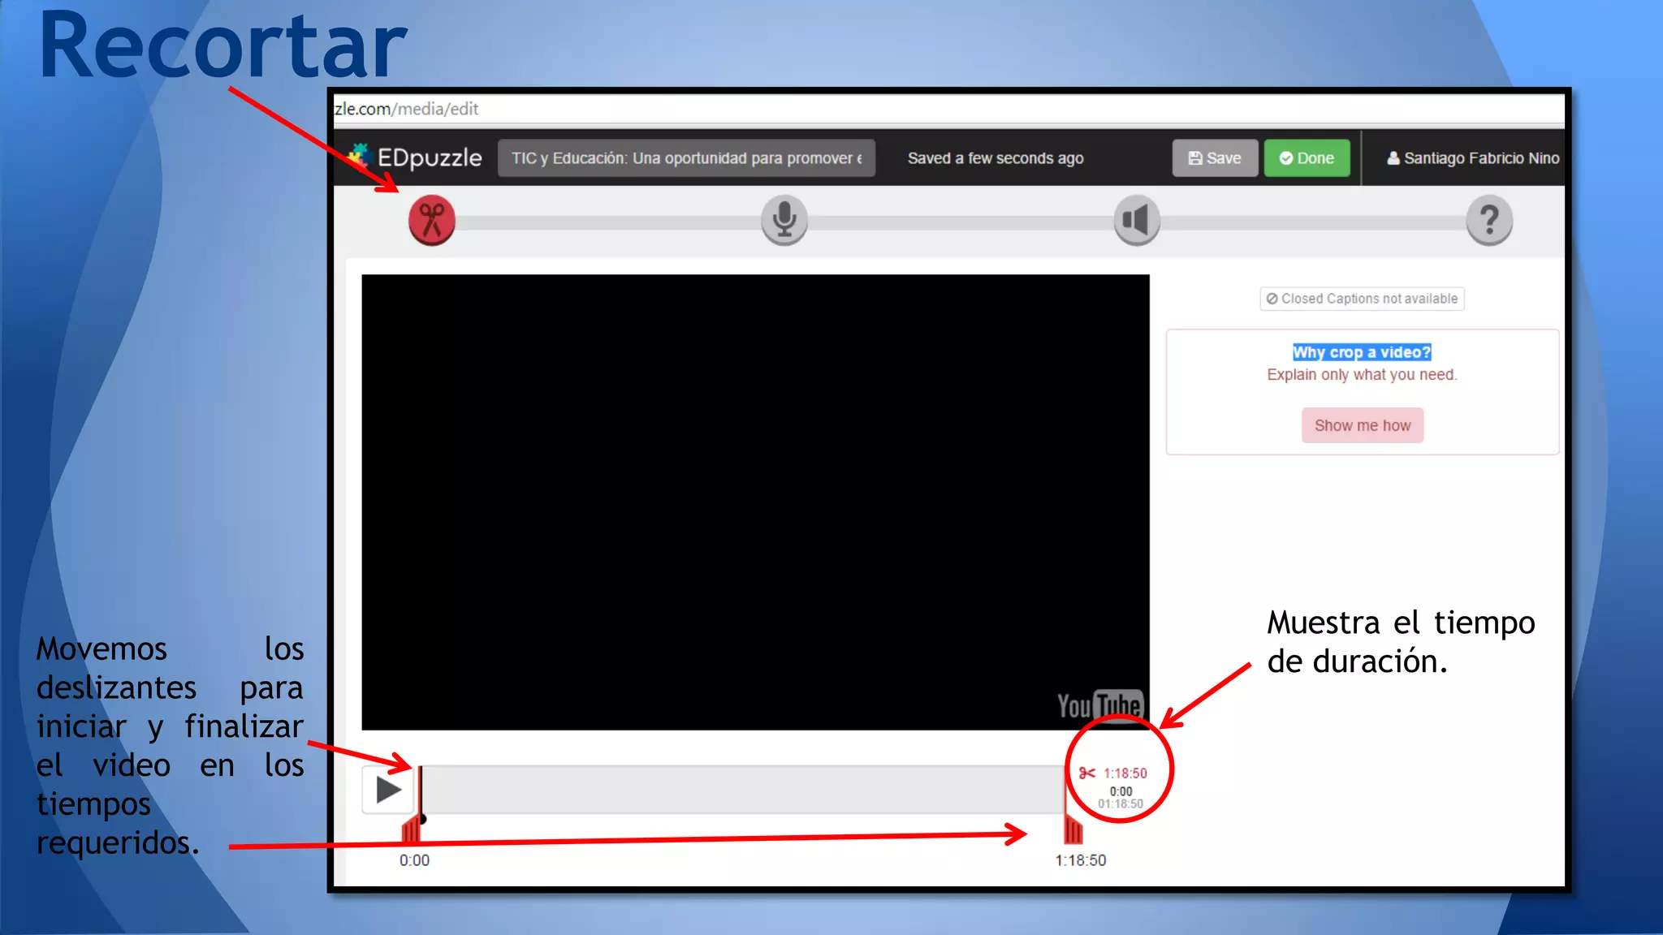Click the YouTube logo on video
1663x935 pixels.
[x=1100, y=705]
